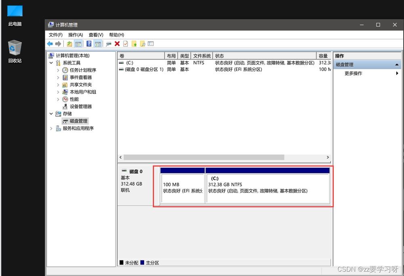Maximize the 计算机管理 window

pyautogui.click(x=378, y=25)
